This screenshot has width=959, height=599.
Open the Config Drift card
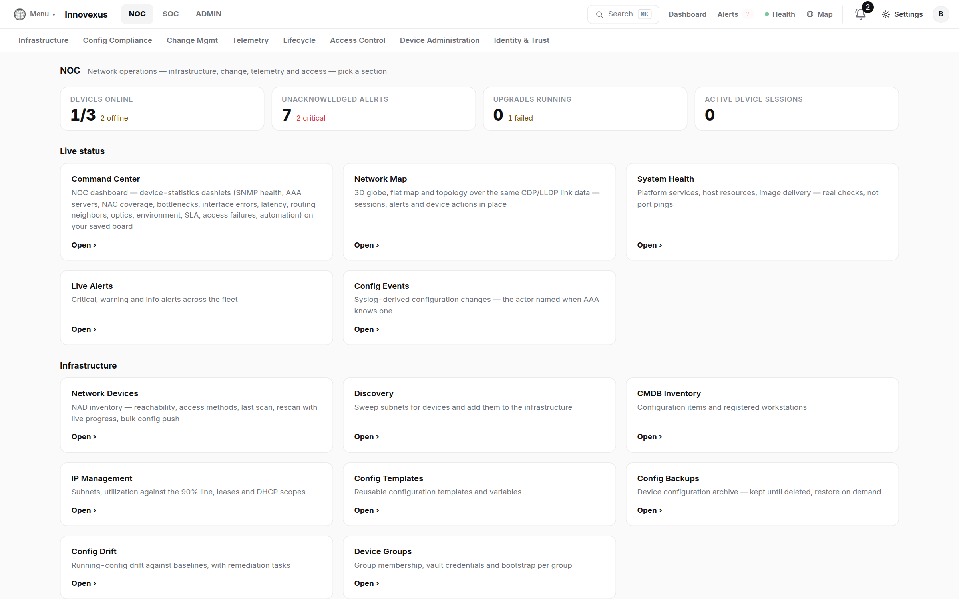click(197, 567)
